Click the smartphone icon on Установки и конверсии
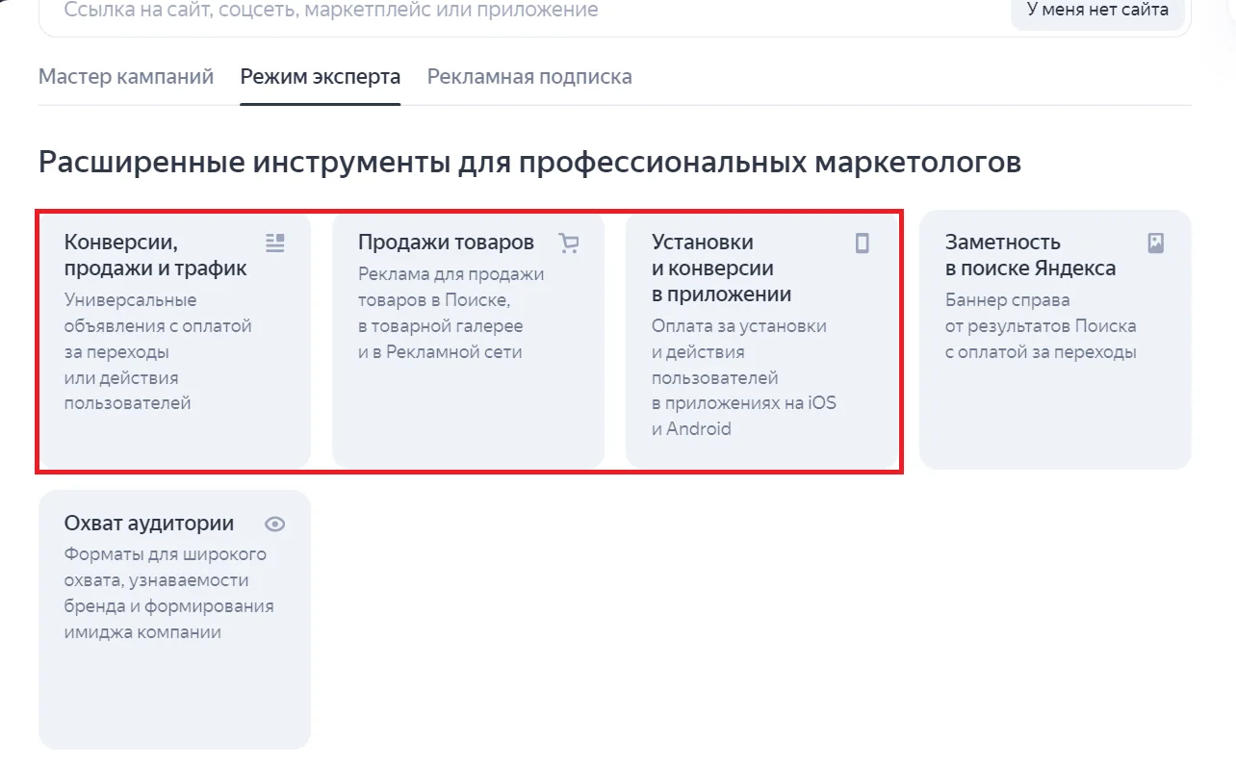 (x=863, y=243)
